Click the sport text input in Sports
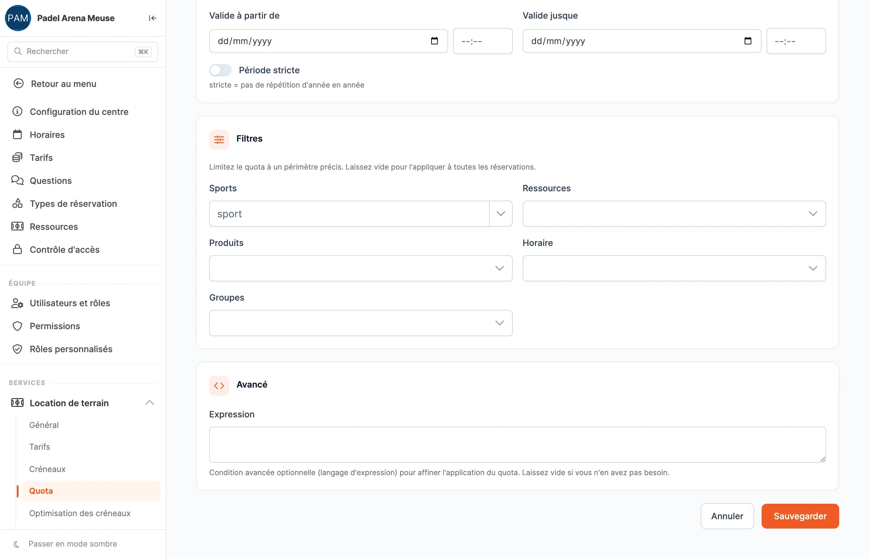Screen dimensions: 869x559 point(349,214)
